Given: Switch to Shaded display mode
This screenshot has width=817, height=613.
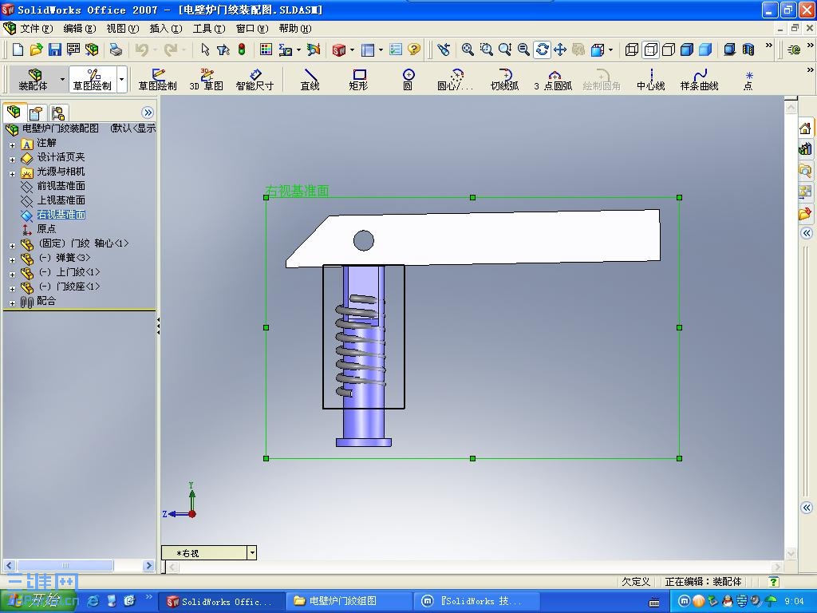Looking at the screenshot, I should (x=705, y=49).
